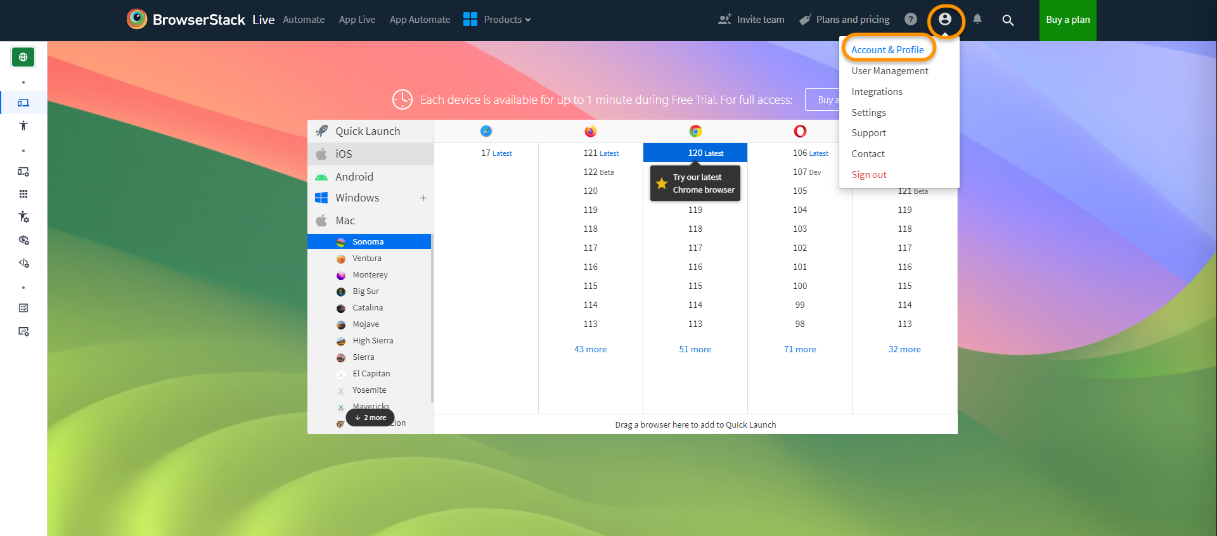1217x536 pixels.
Task: Click the BrowserStack logo
Action: tap(186, 19)
